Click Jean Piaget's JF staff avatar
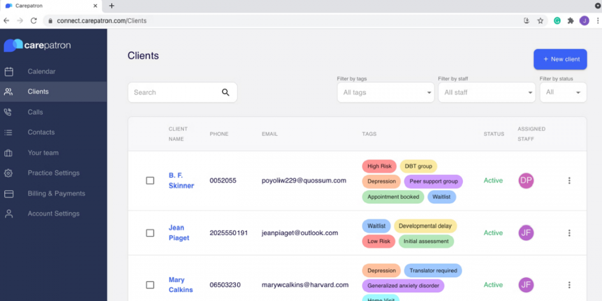The width and height of the screenshot is (602, 301). point(526,233)
